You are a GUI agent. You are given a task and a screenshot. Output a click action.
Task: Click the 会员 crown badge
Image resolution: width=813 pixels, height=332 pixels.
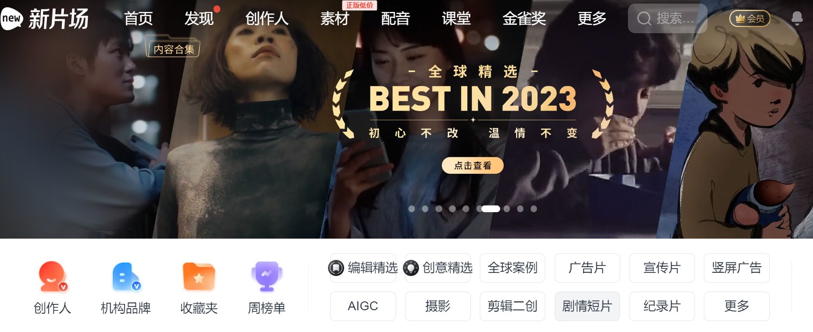click(750, 19)
